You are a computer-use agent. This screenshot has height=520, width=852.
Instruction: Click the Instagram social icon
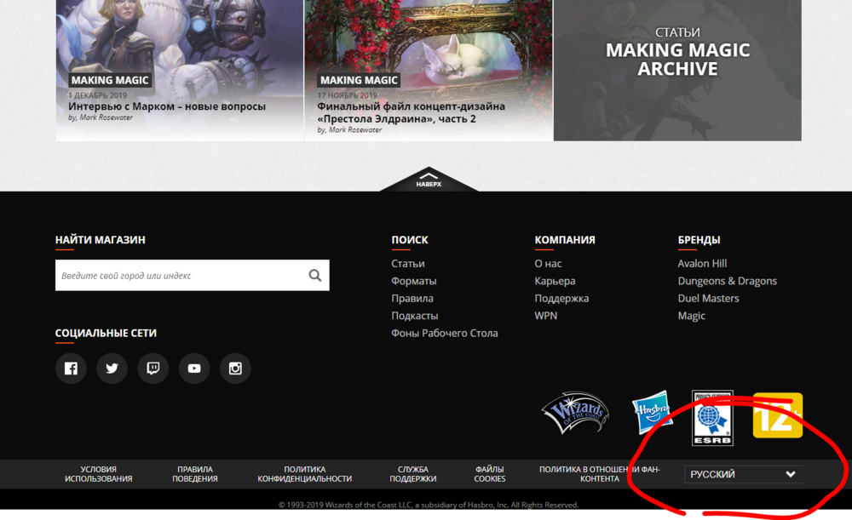[x=235, y=368]
